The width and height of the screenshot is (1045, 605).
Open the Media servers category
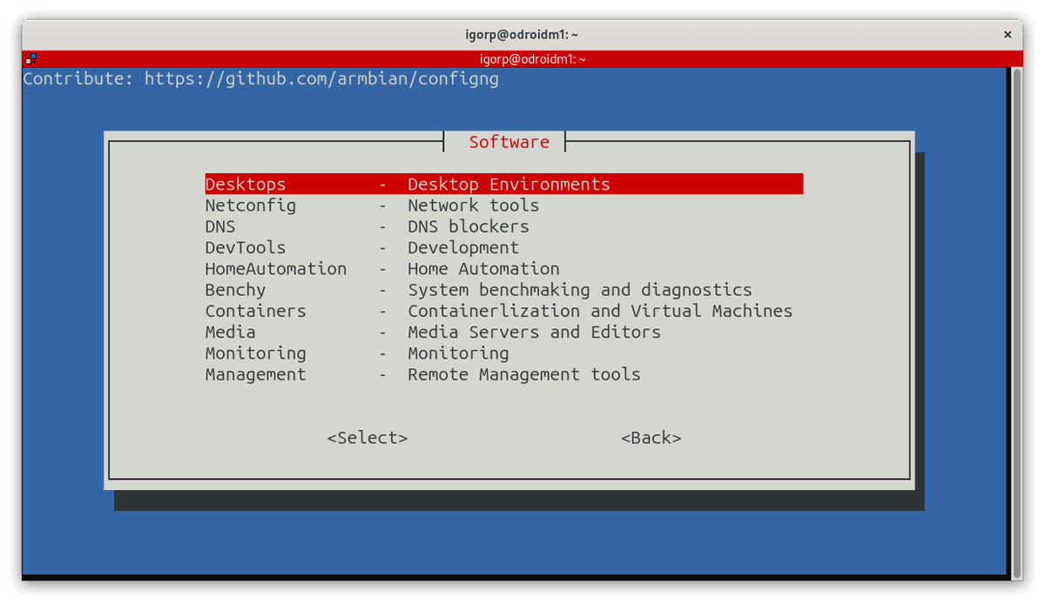230,332
